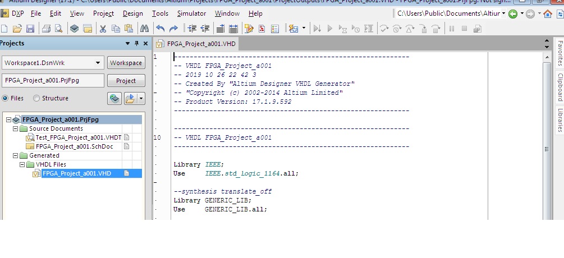
Task: Collapse the VHDL Files folder node
Action: coord(22,164)
